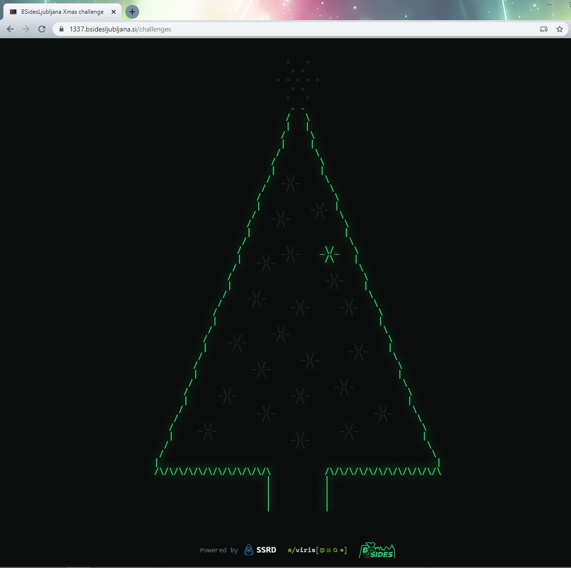Click the SSRD hacker logo icon

[x=249, y=550]
